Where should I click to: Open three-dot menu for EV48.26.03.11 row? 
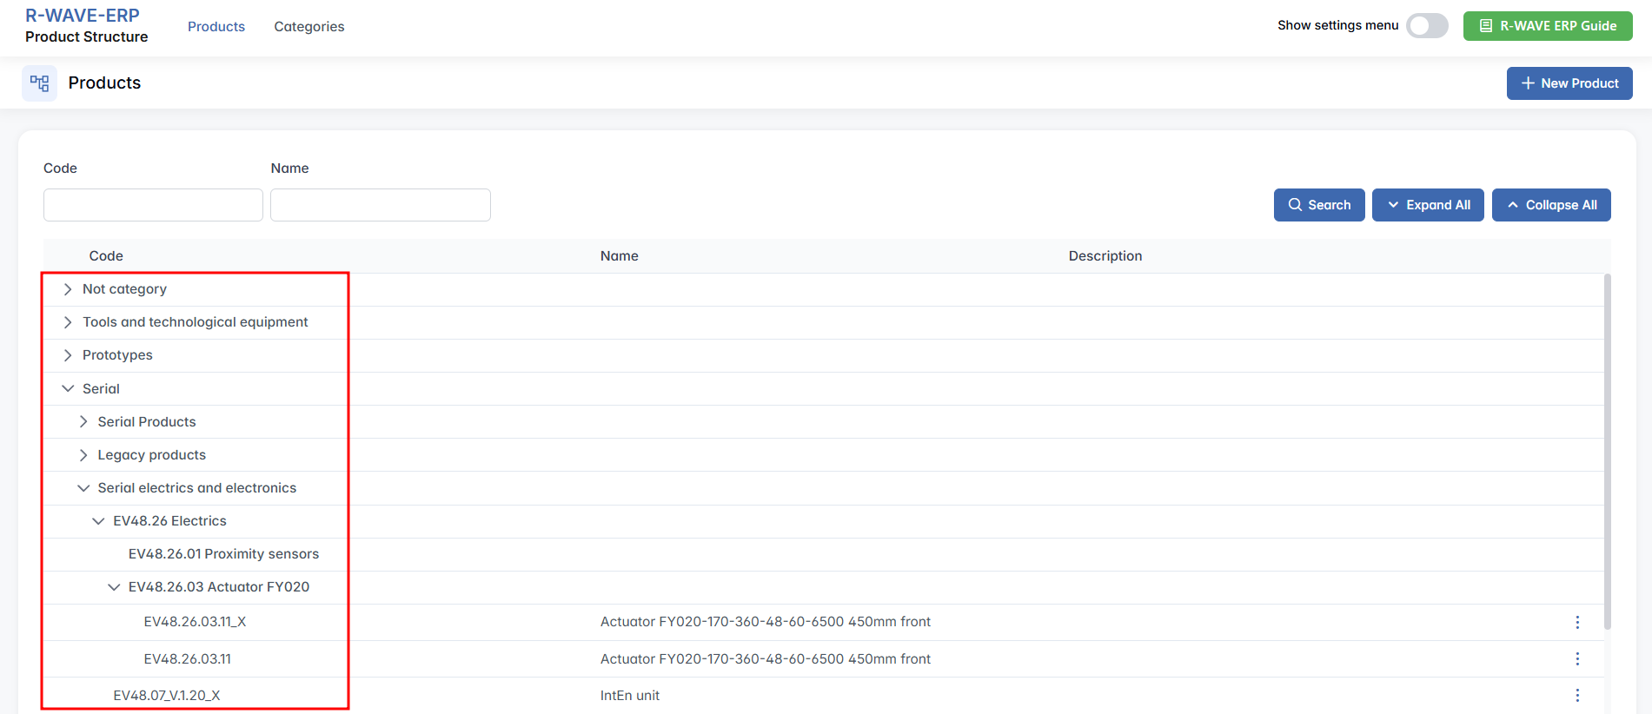[x=1577, y=659]
